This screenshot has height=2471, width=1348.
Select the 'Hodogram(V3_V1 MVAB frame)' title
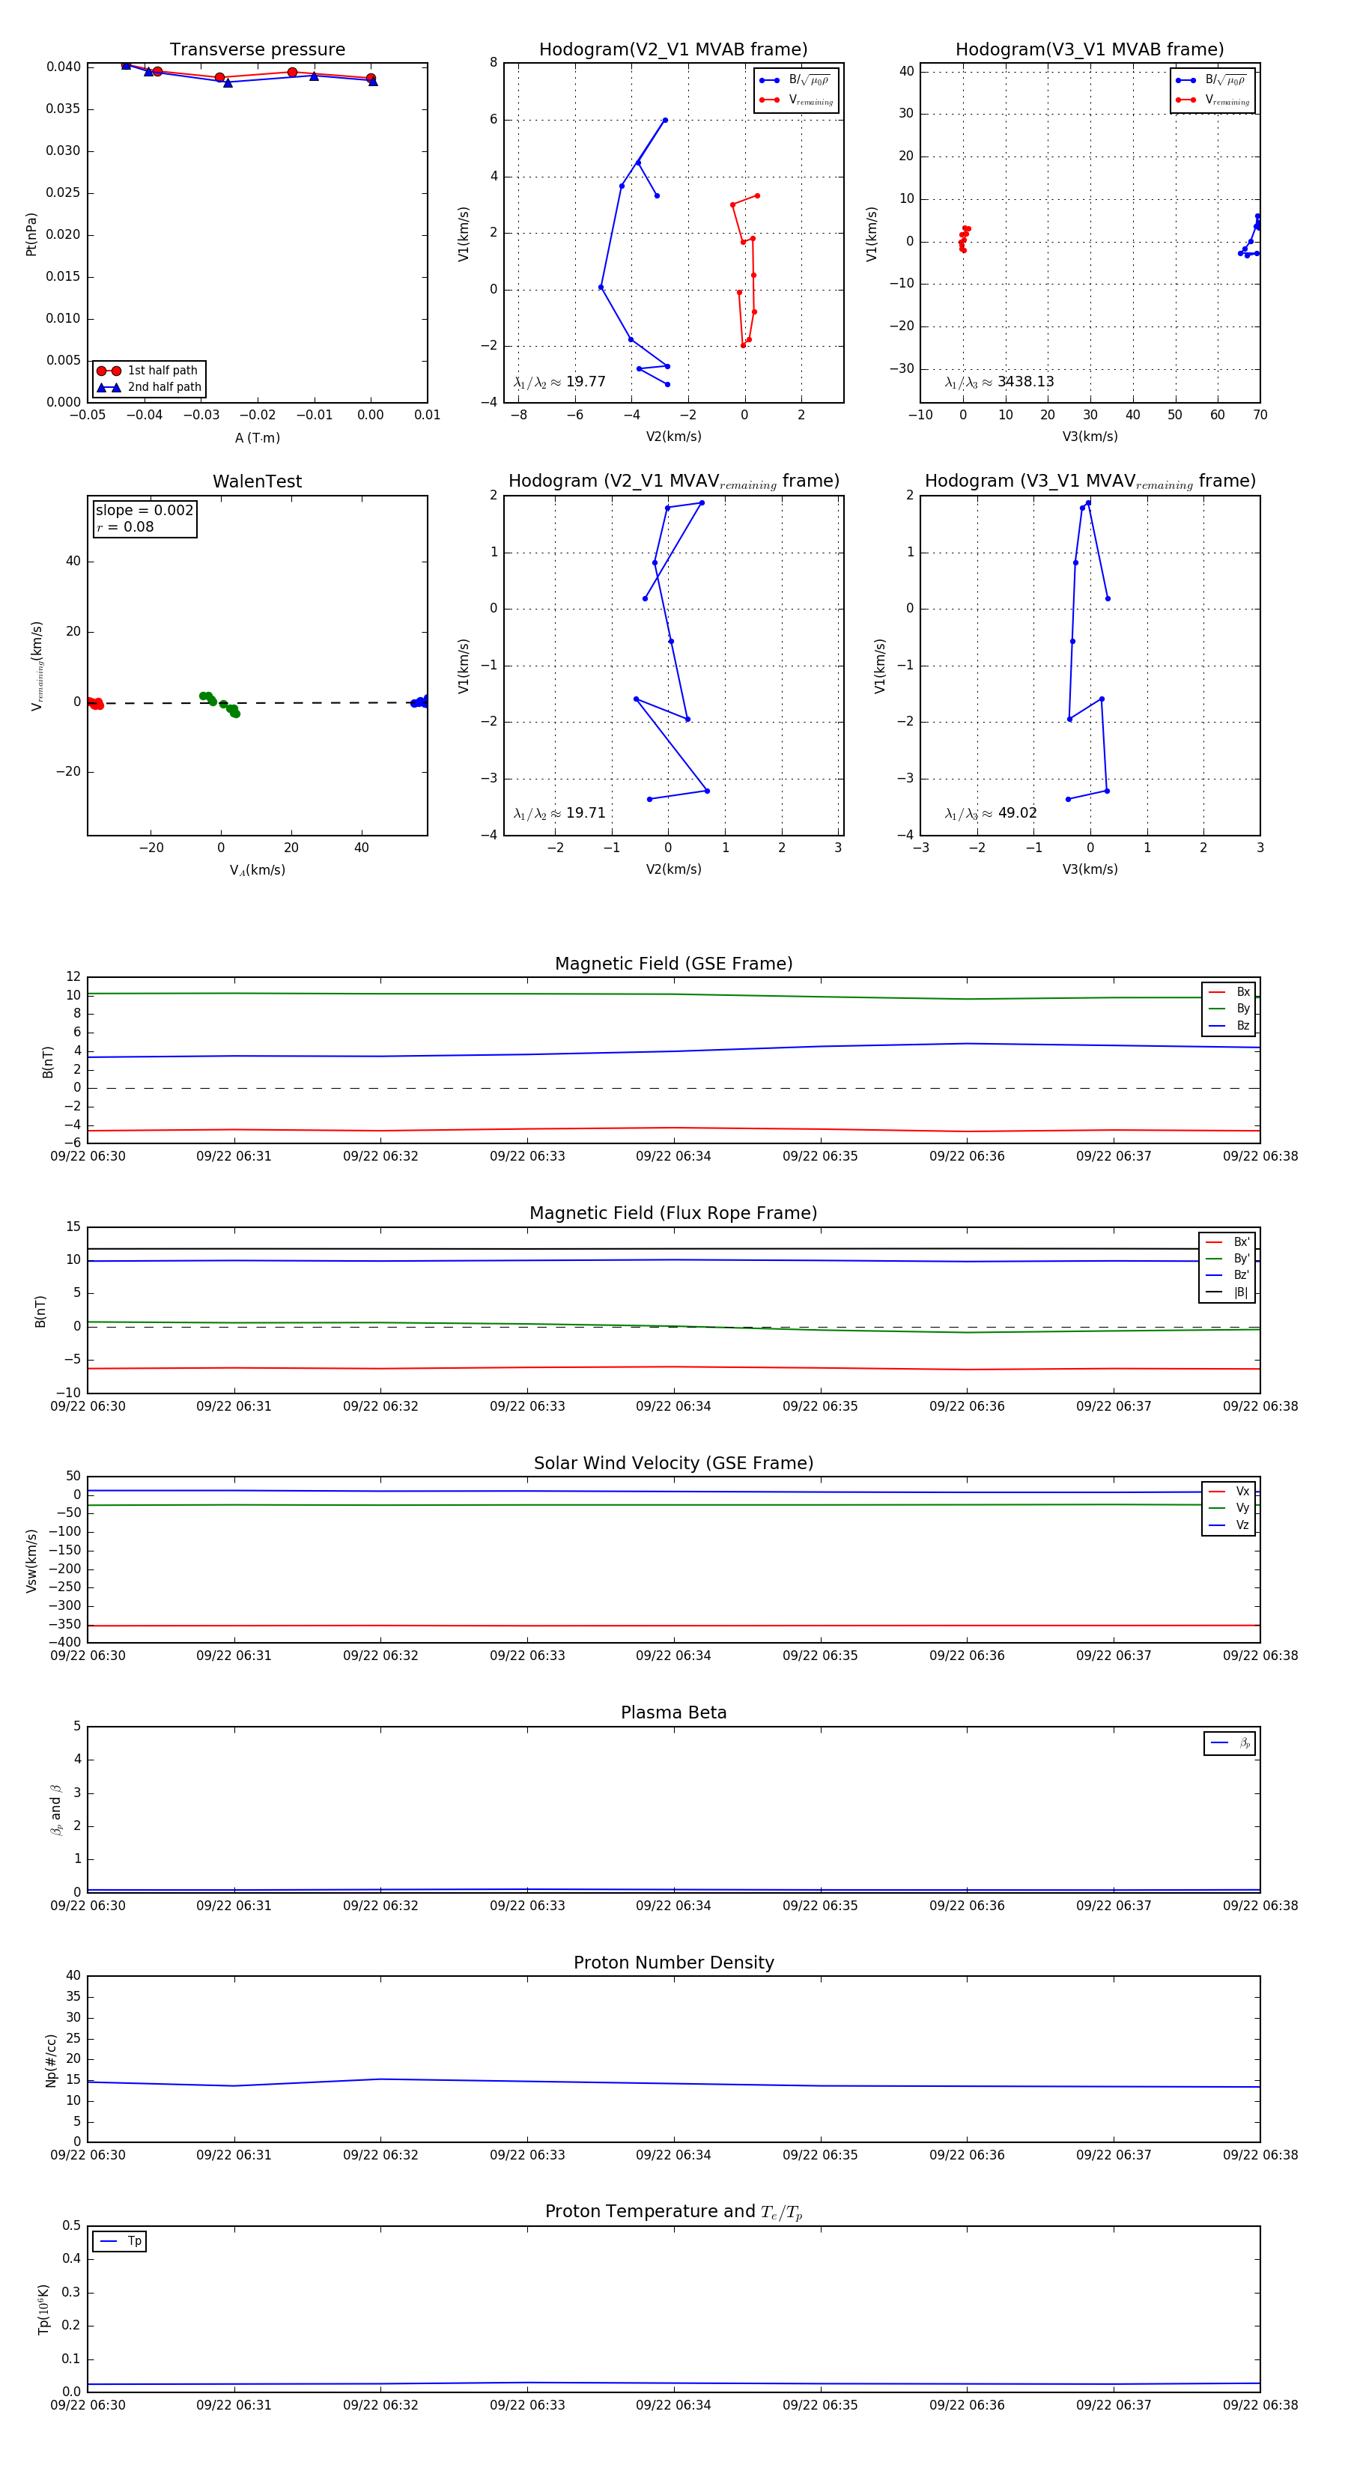pyautogui.click(x=1090, y=50)
